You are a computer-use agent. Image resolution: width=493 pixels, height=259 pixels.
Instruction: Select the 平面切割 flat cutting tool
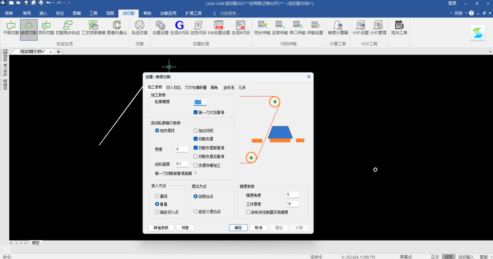pyautogui.click(x=11, y=28)
